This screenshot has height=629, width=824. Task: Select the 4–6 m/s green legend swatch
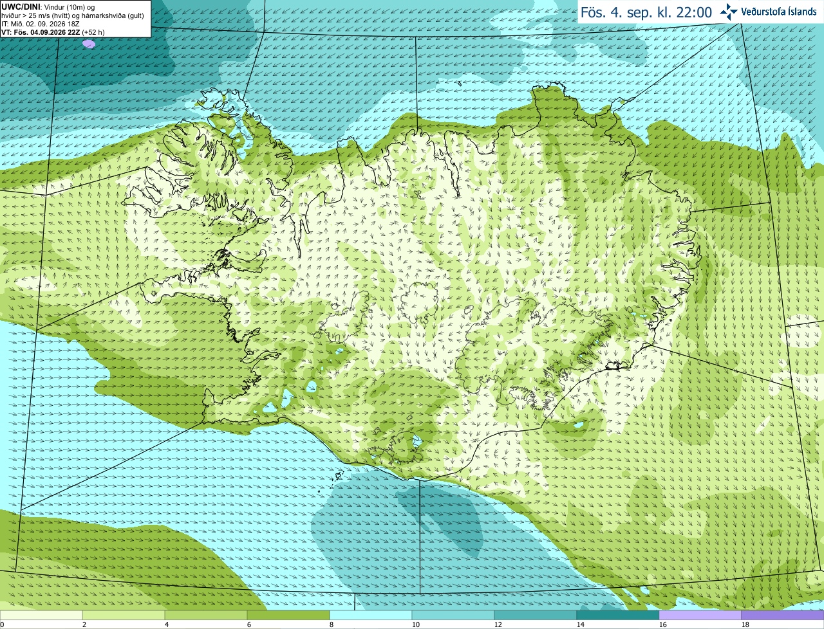click(x=206, y=615)
